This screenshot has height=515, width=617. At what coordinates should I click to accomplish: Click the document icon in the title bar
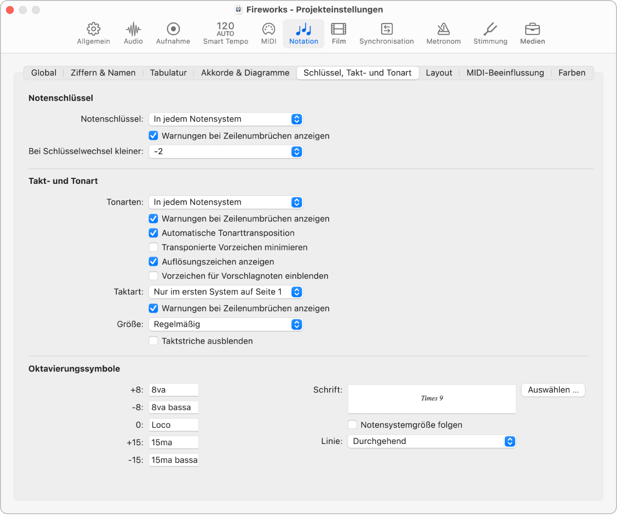[239, 9]
